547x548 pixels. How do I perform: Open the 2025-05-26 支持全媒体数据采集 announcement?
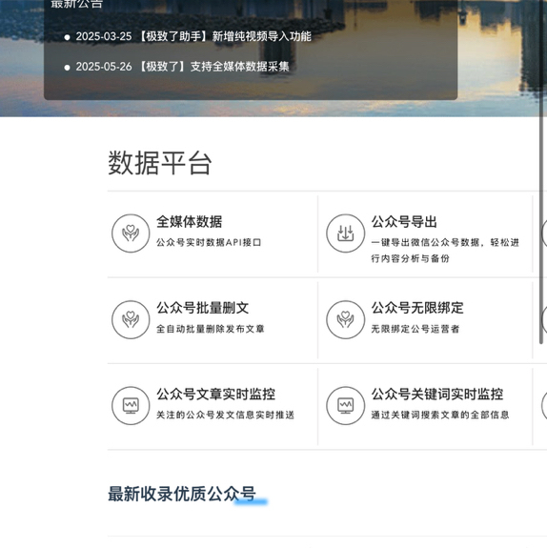[182, 67]
